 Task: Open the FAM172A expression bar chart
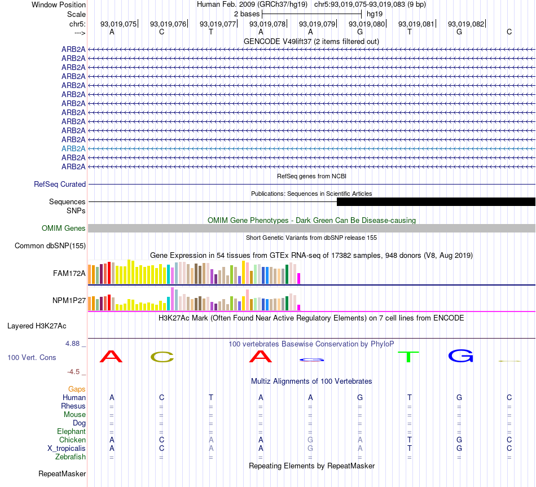click(194, 272)
